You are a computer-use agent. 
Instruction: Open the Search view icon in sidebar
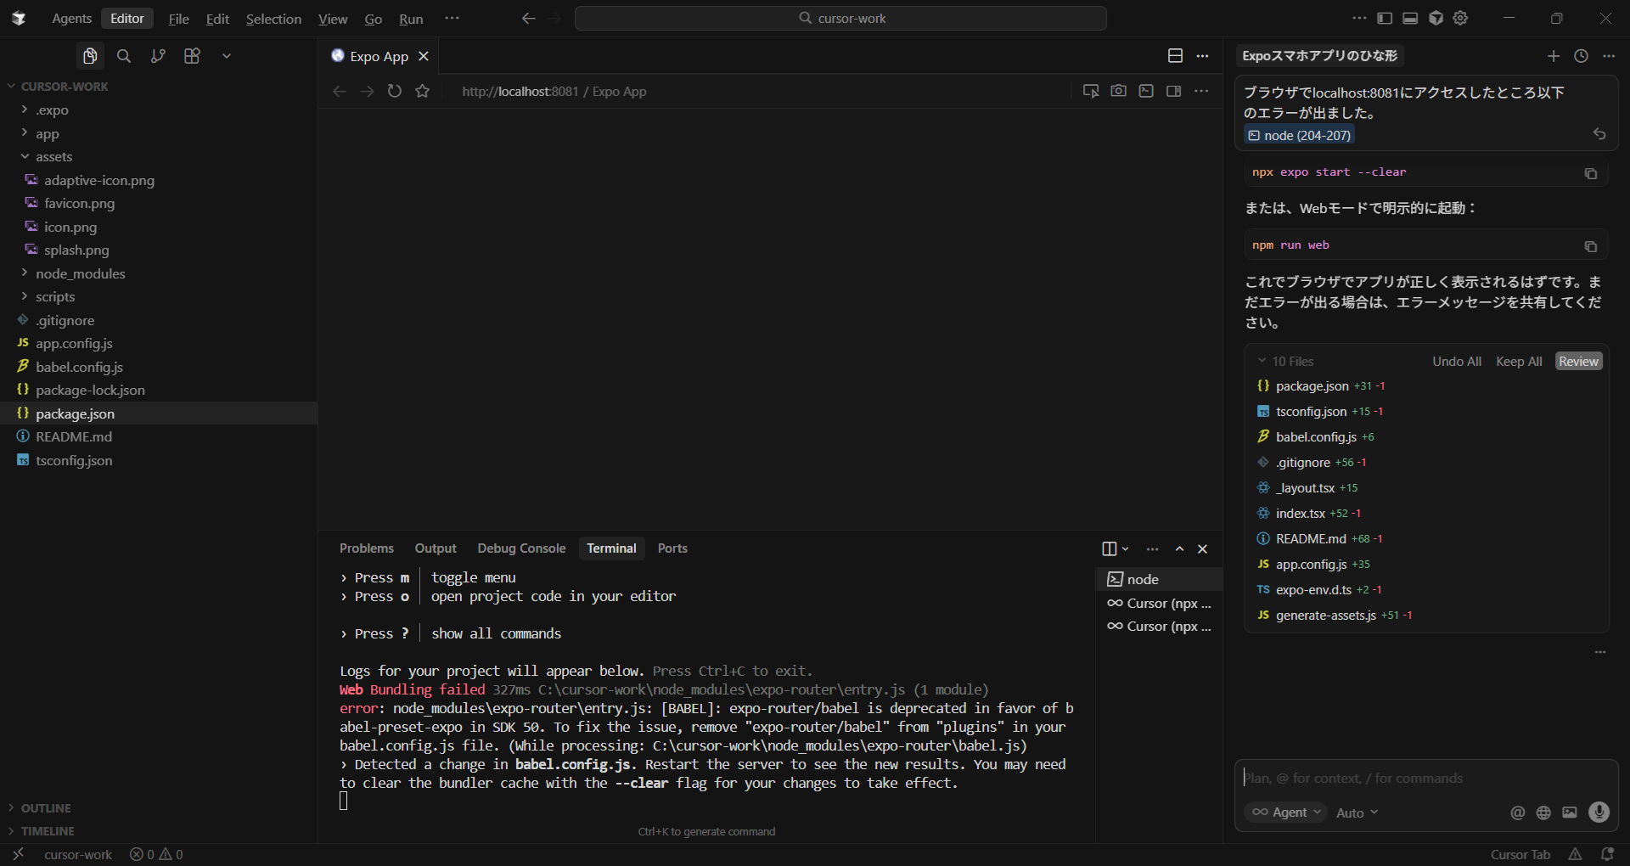tap(124, 56)
